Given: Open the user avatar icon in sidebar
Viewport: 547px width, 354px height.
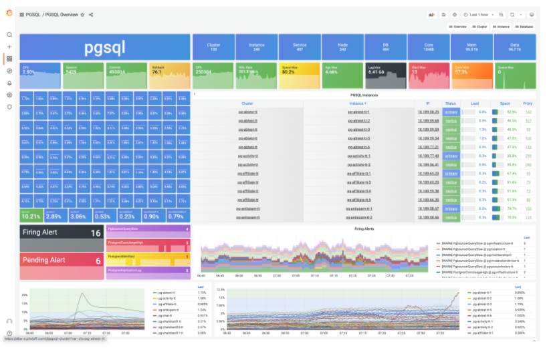Looking at the screenshot, I should 9,321.
